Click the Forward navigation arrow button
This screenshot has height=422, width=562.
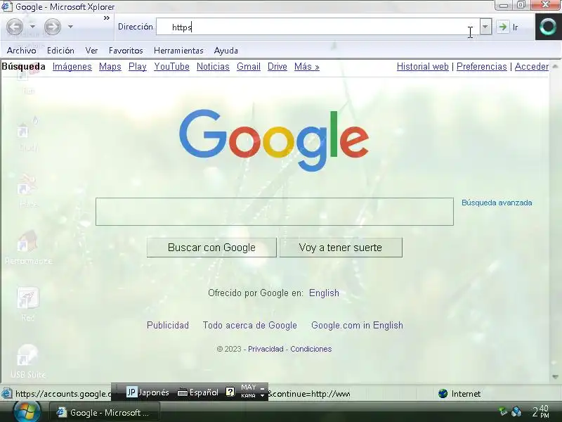(52, 27)
